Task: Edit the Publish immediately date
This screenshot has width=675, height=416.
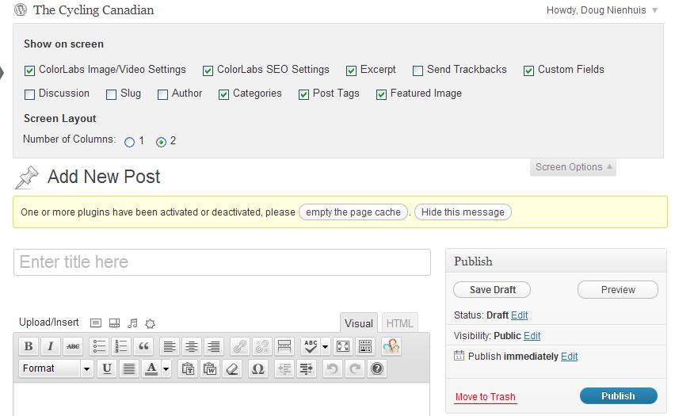Action: point(569,357)
